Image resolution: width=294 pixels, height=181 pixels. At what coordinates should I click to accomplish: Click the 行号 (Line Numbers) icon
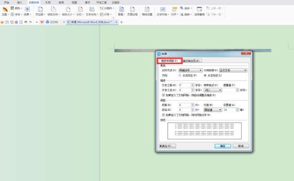(x=102, y=14)
